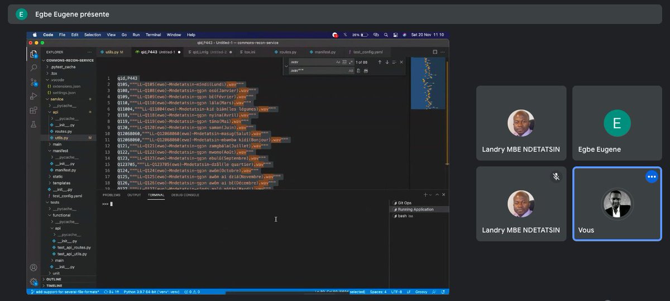Open settings.json in the explorer
Viewport: 670px width, 301px height.
tap(64, 93)
